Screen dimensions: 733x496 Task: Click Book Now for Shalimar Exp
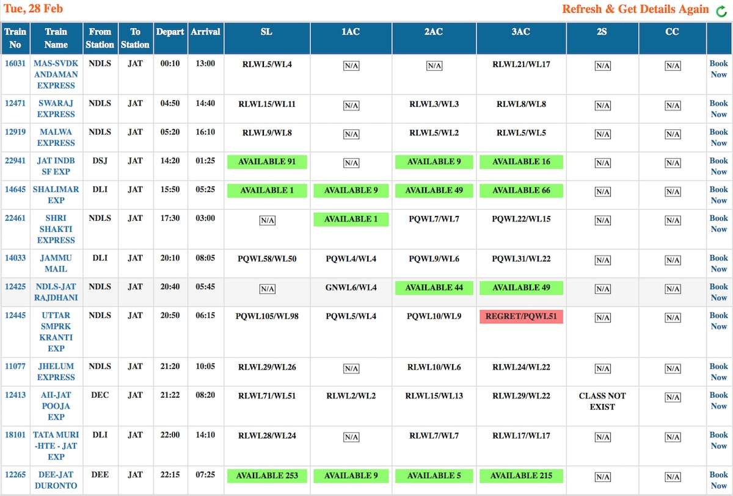[x=718, y=195]
